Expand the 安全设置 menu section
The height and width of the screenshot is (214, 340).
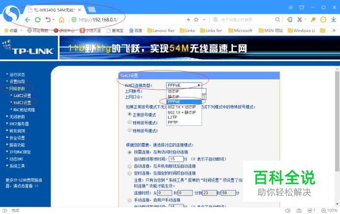point(17,138)
